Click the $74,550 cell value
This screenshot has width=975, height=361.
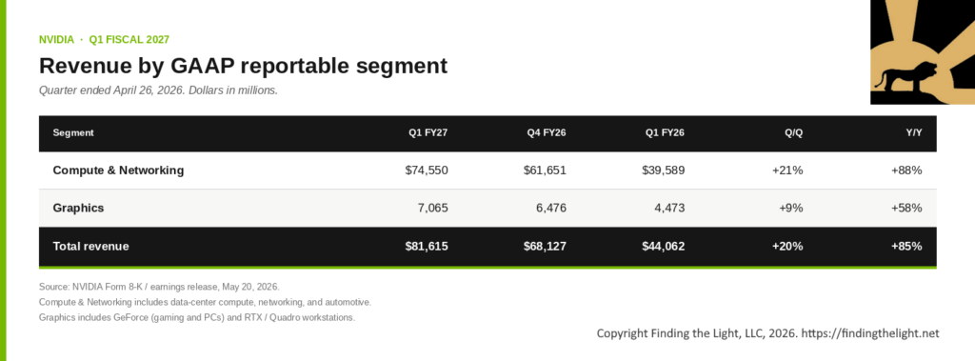point(426,170)
